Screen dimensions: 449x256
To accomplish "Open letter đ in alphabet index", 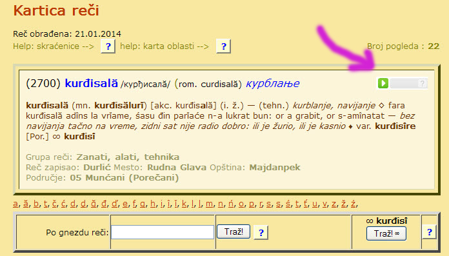I will (x=104, y=204).
